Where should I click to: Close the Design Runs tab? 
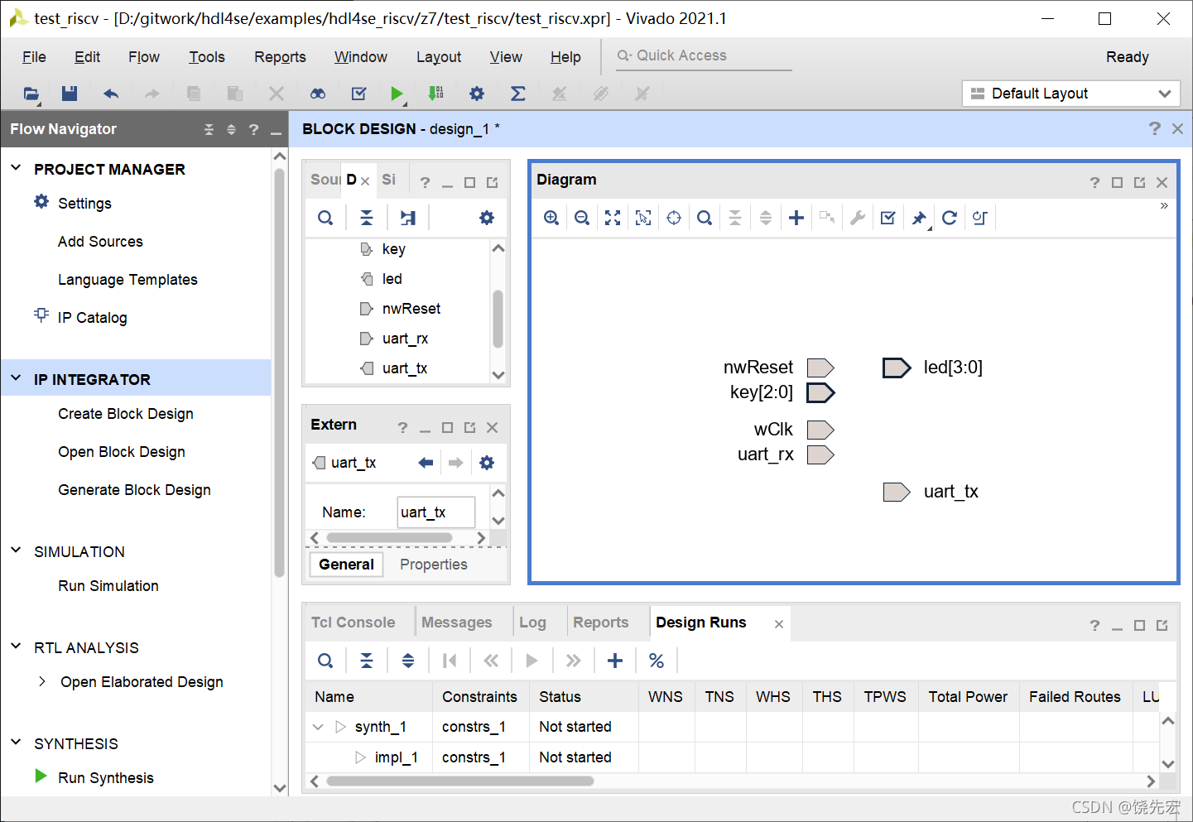coord(779,624)
